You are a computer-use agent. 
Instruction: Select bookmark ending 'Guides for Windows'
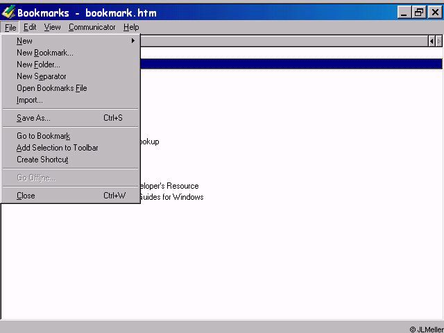pos(171,197)
